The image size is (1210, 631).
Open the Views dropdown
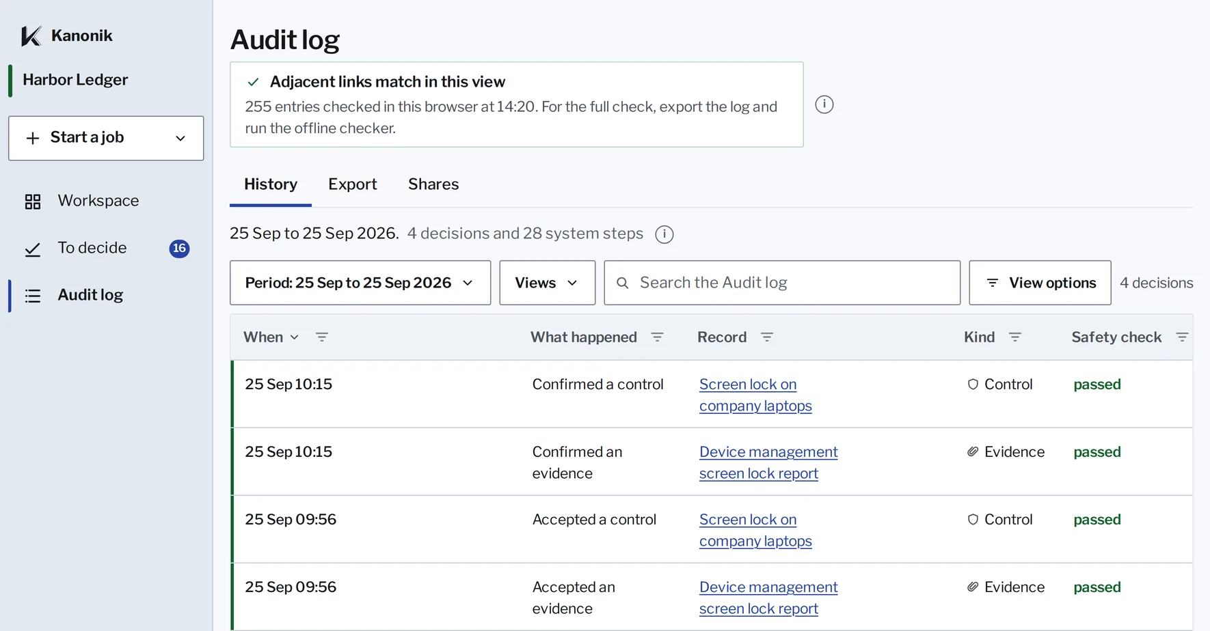coord(547,283)
